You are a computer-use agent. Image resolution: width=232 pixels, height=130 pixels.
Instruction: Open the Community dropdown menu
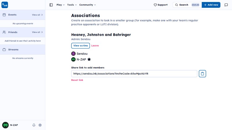click(88, 5)
